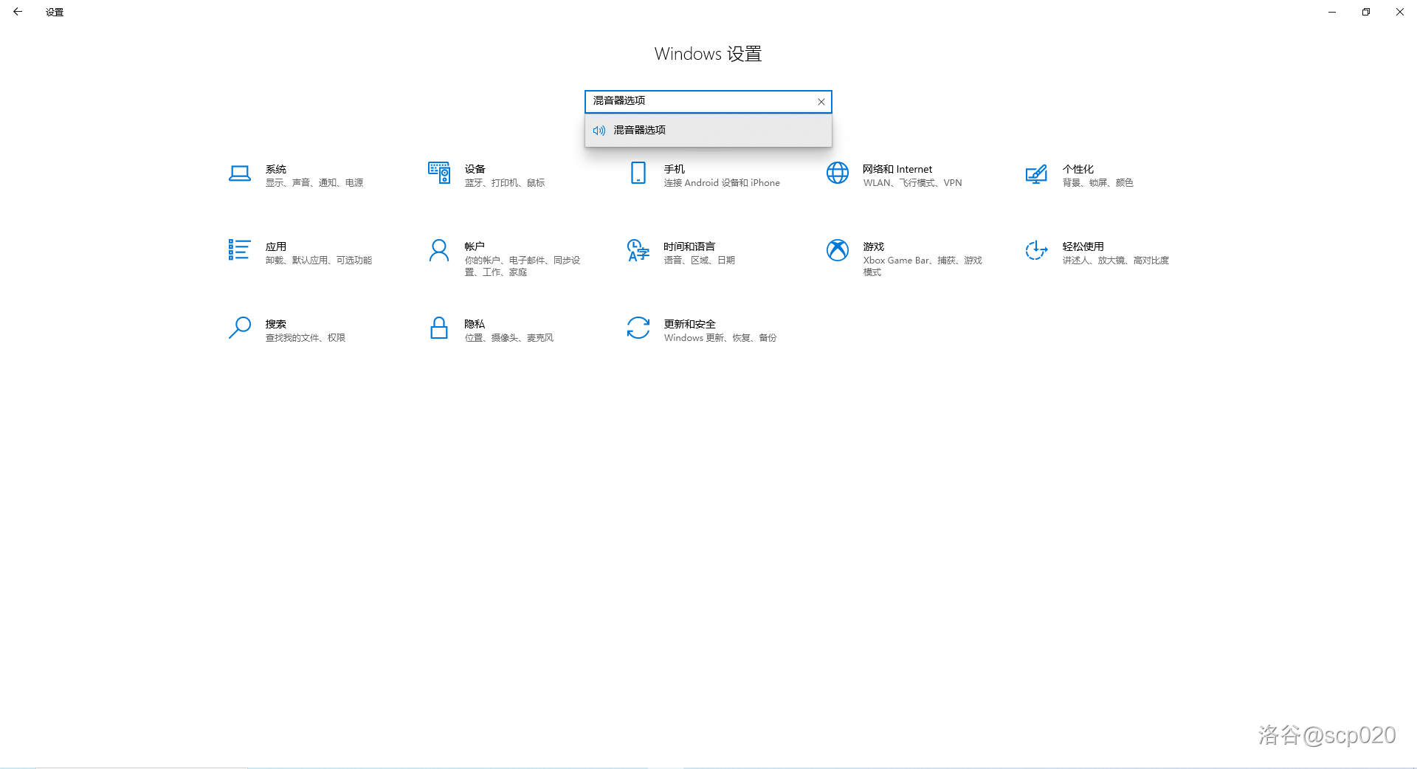Go back with the back arrow

pos(18,12)
